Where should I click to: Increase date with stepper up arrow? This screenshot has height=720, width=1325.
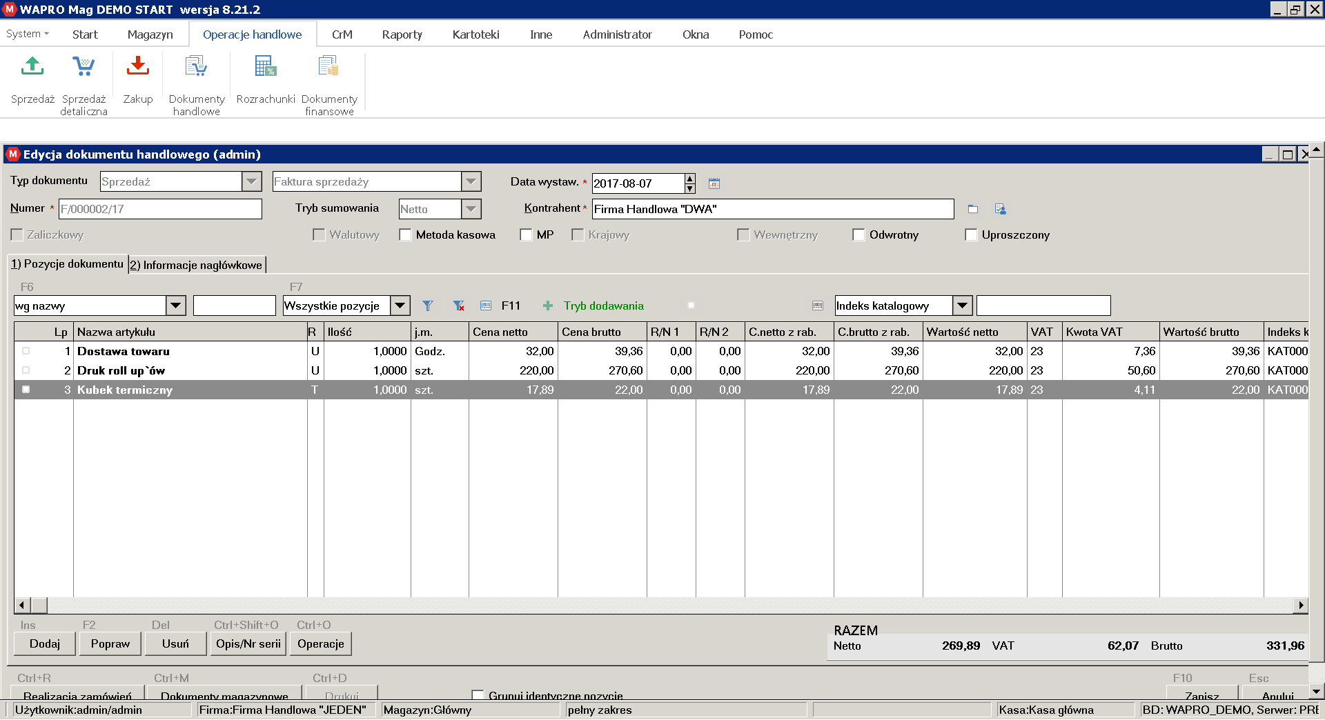click(690, 179)
